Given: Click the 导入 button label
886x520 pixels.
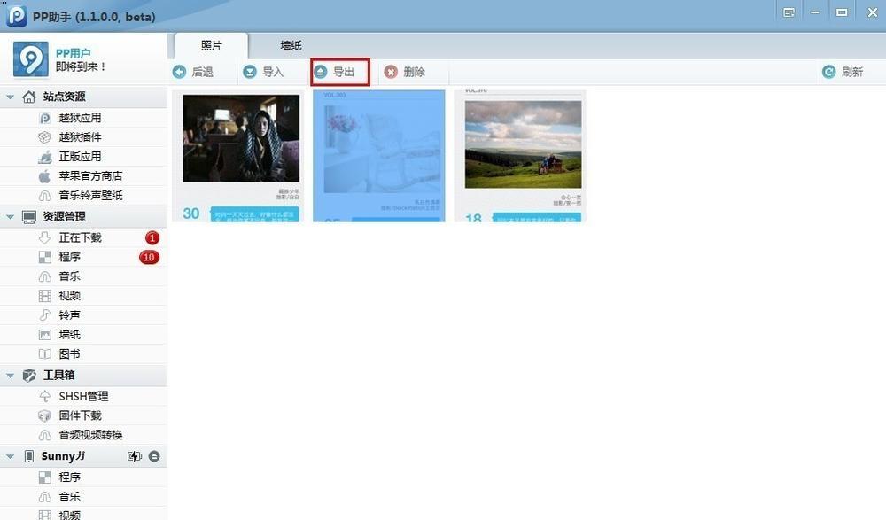Looking at the screenshot, I should (272, 72).
